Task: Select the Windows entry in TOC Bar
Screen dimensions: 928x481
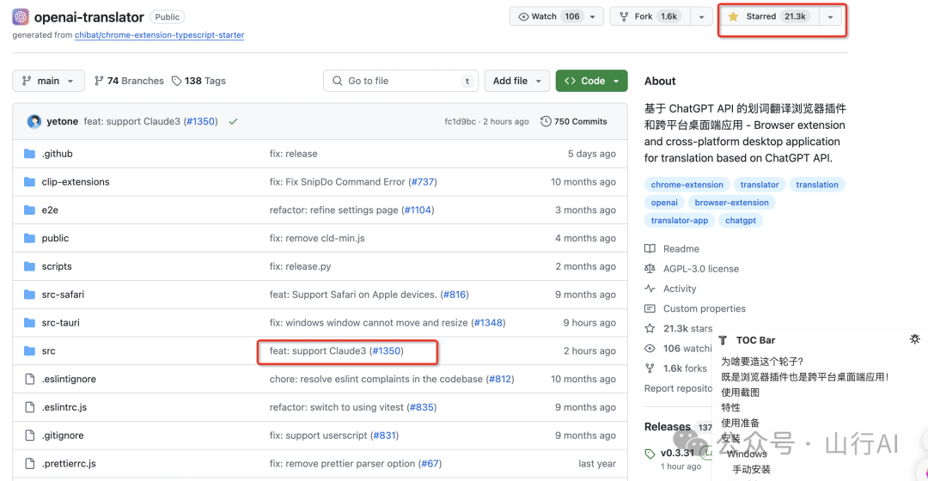Action: tap(746, 454)
